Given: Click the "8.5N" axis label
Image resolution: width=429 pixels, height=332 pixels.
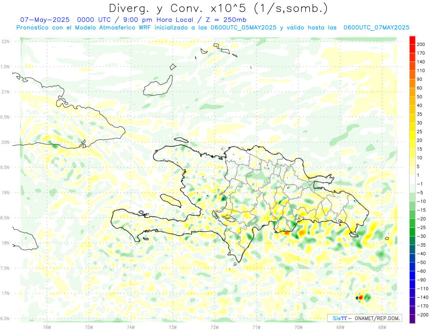Looking at the screenshot, I should [5, 218].
